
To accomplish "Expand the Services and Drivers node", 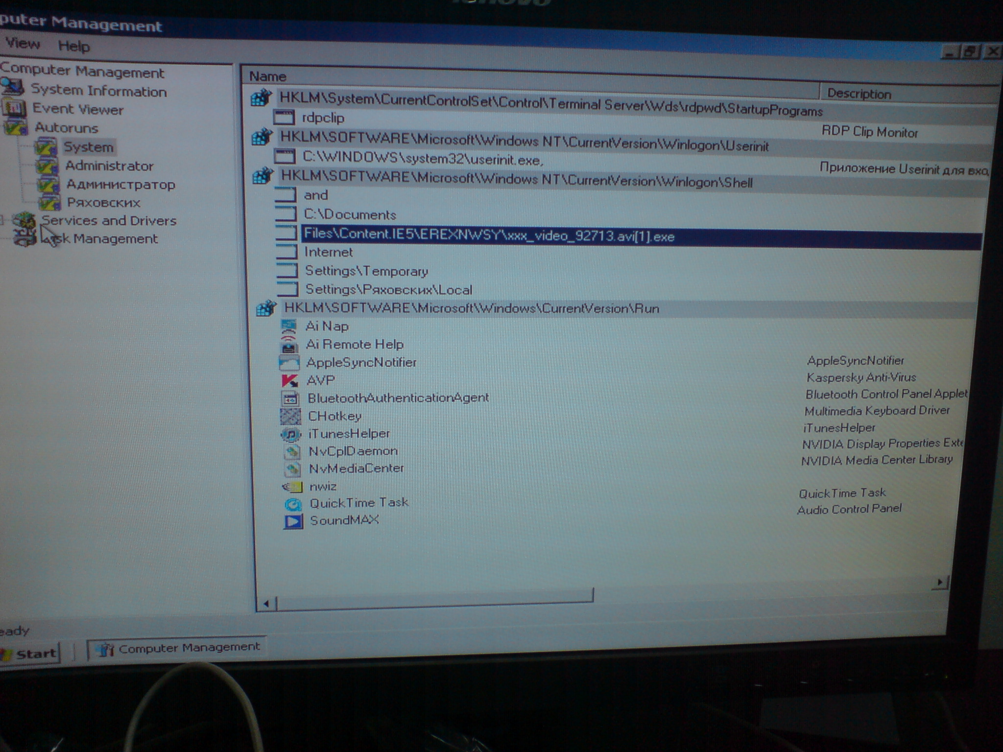I will pos(3,220).
